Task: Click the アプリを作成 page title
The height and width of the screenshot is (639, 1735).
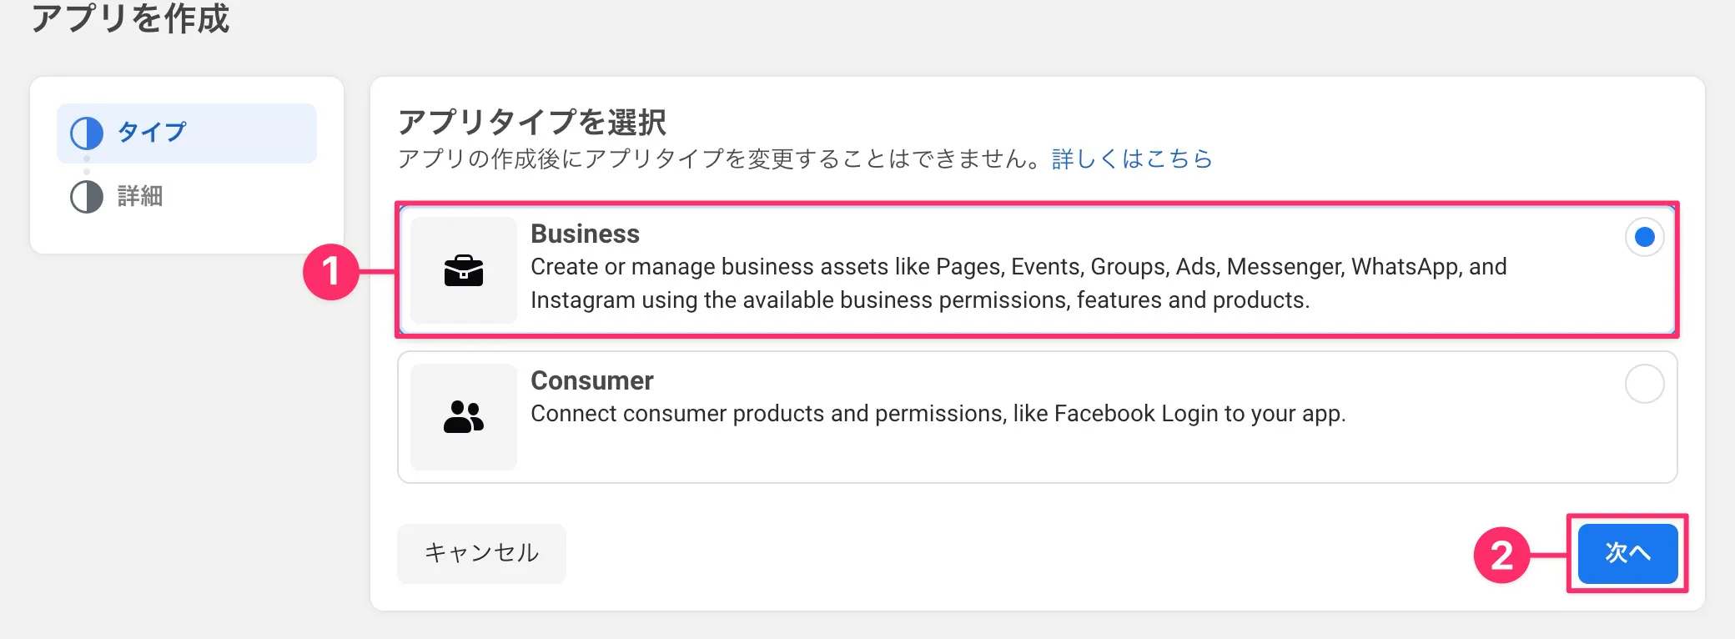Action: 130,18
